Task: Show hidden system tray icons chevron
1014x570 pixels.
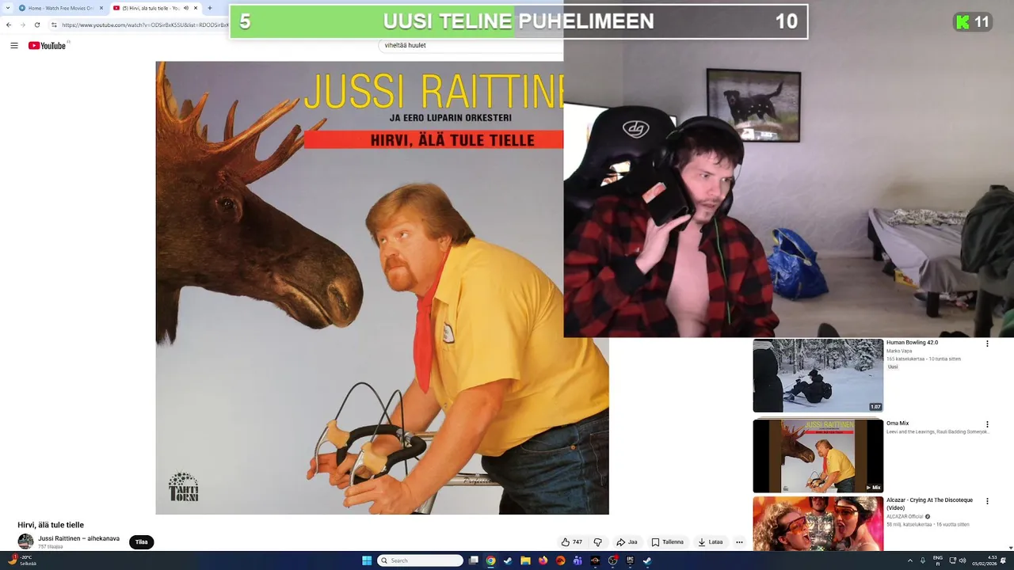Action: pos(909,560)
